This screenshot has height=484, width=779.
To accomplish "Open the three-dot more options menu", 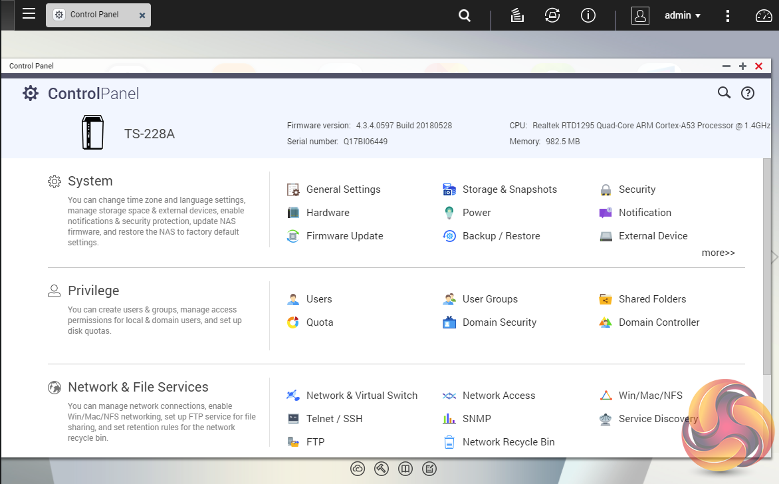I will (728, 15).
